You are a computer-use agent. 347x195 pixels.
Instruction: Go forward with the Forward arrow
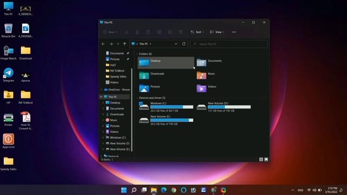pos(111,44)
